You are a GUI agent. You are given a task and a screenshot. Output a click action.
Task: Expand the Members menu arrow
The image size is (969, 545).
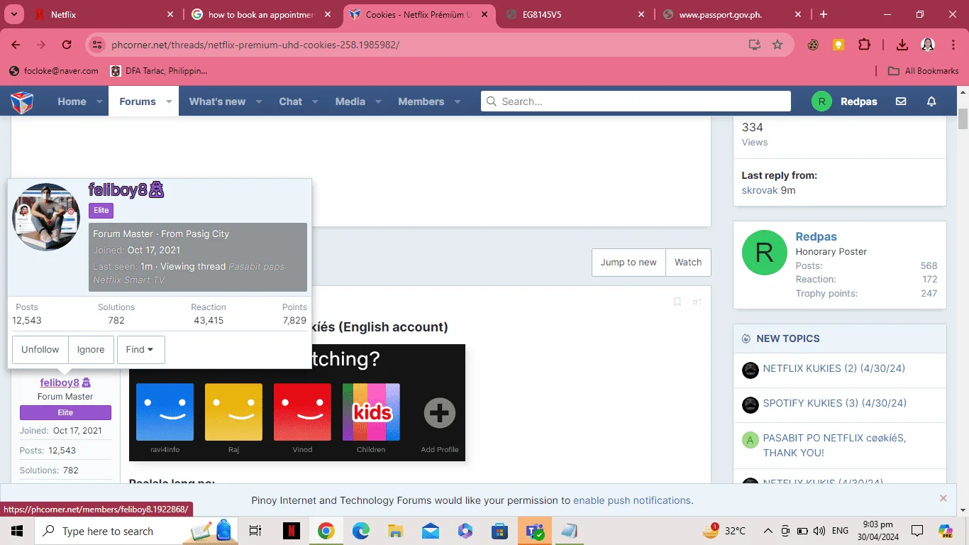pyautogui.click(x=457, y=102)
